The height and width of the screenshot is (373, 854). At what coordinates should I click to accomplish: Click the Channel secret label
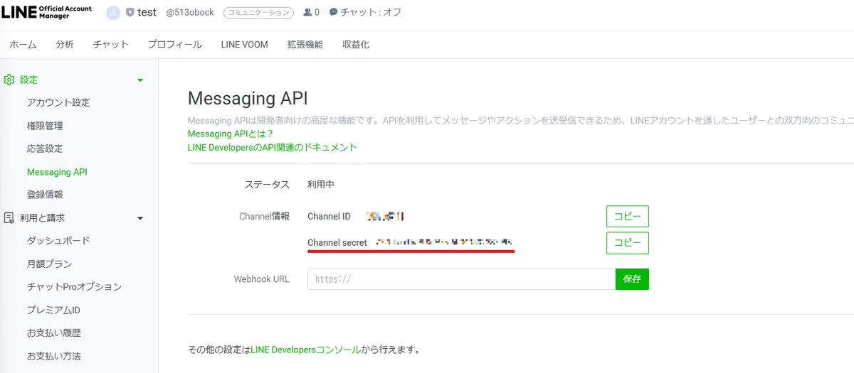click(x=337, y=243)
